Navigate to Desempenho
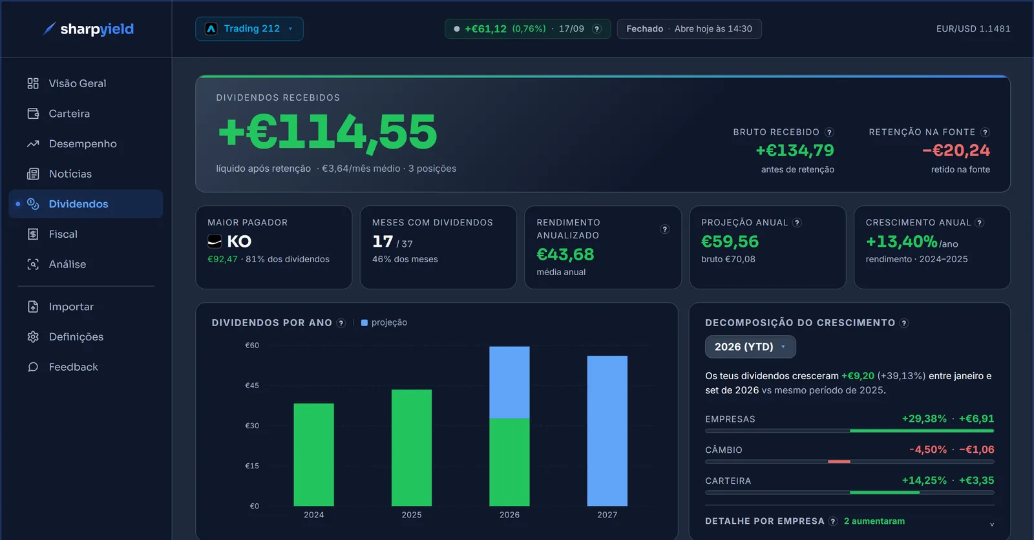Screen dimensions: 1034x540 [86, 143]
